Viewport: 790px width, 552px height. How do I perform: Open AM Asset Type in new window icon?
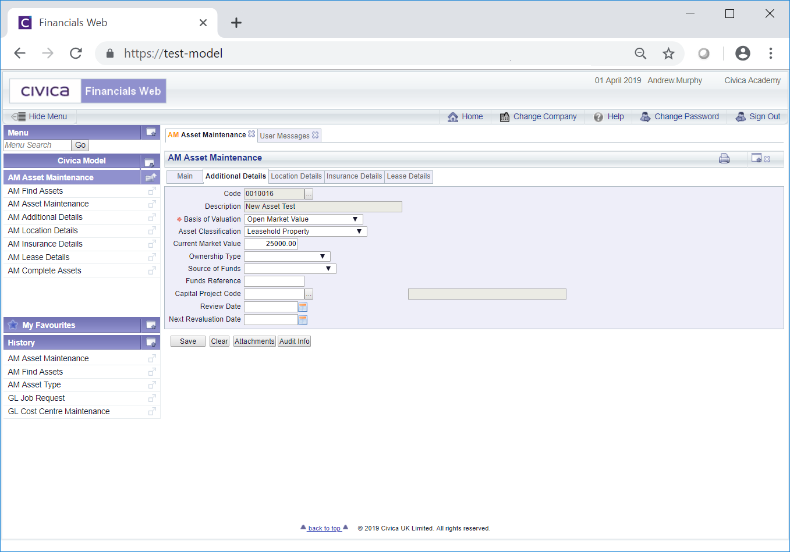[x=152, y=385]
